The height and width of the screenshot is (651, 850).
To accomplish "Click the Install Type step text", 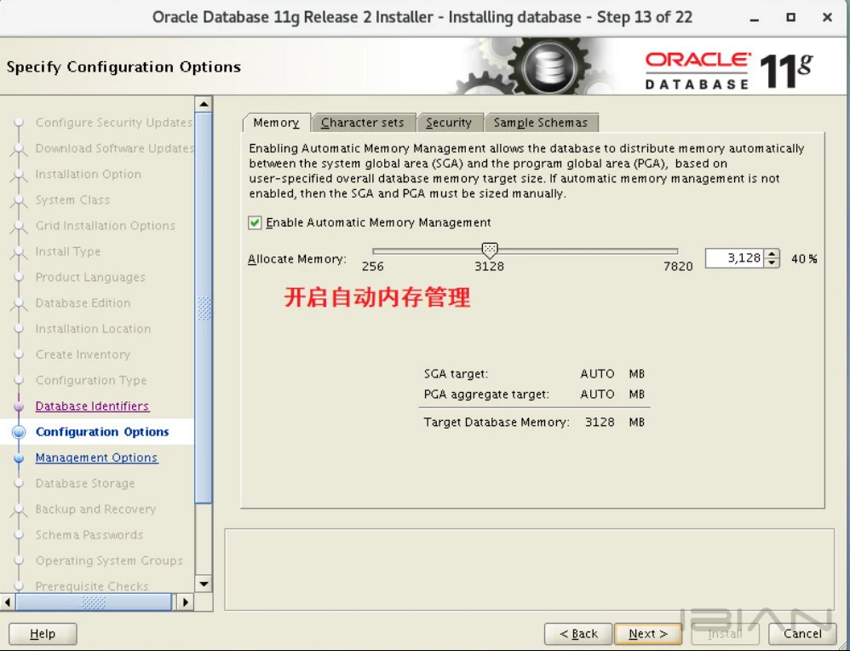I will point(68,251).
